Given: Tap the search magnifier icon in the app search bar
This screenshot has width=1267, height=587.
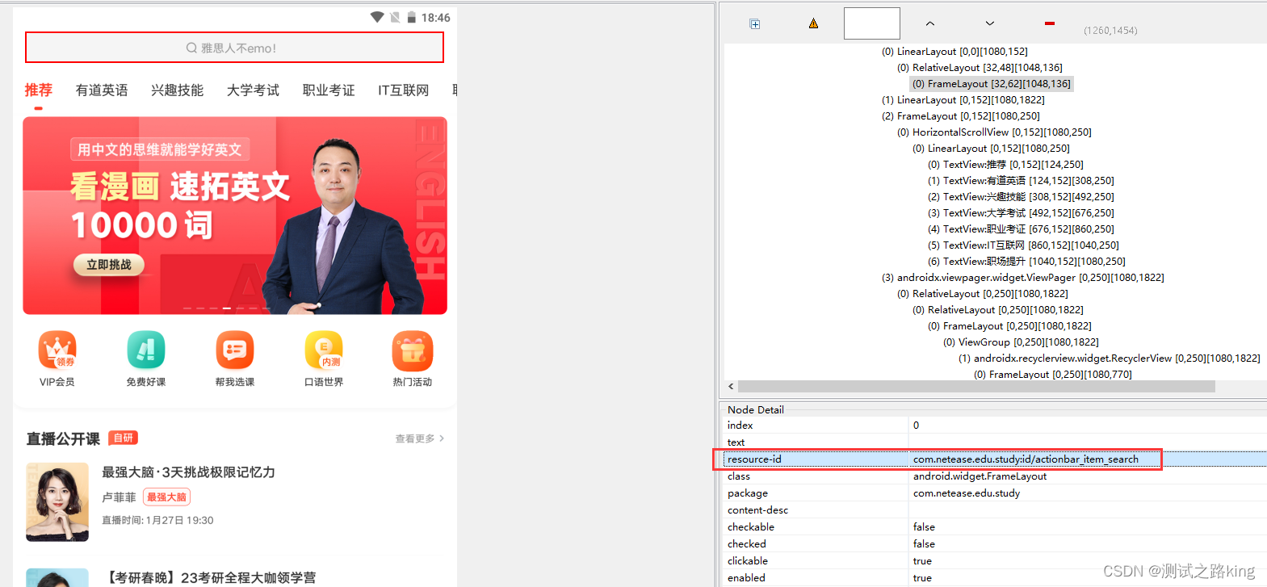Looking at the screenshot, I should point(191,48).
